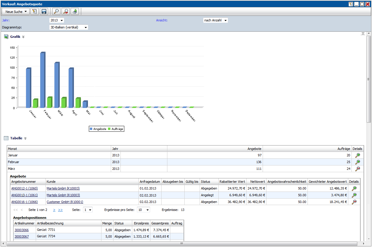The height and width of the screenshot is (247, 372).
Task: Expand details for the Januar row
Action: (357, 155)
